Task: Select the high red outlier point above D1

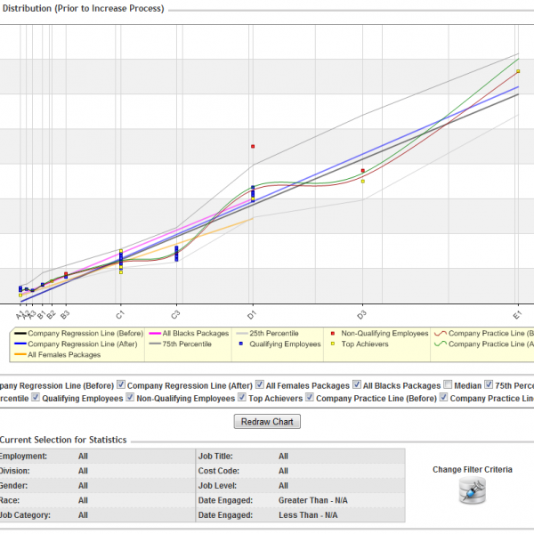Action: tap(253, 147)
